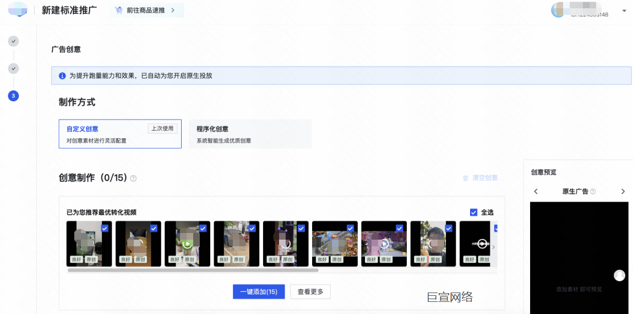Viewport: 633px width, 314px height.
Task: Click the blue info icon in the notice banner
Action: pos(62,76)
